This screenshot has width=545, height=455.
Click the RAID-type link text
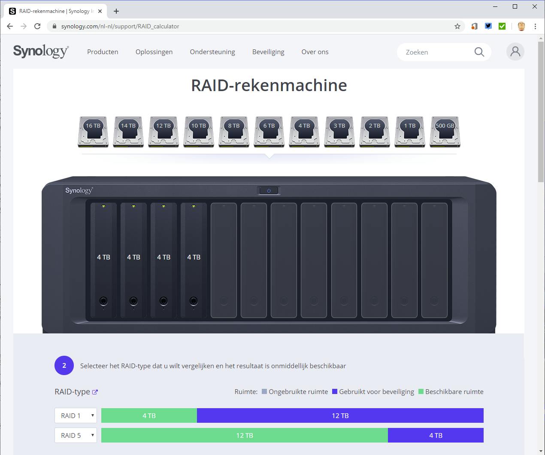click(72, 392)
